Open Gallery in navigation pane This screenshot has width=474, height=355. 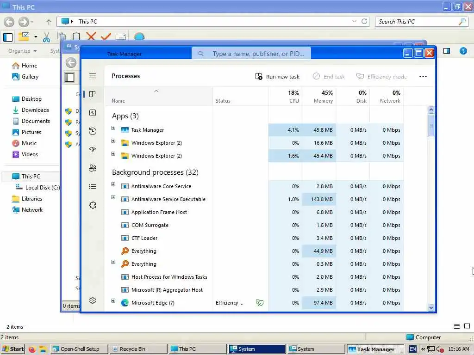tap(25, 77)
